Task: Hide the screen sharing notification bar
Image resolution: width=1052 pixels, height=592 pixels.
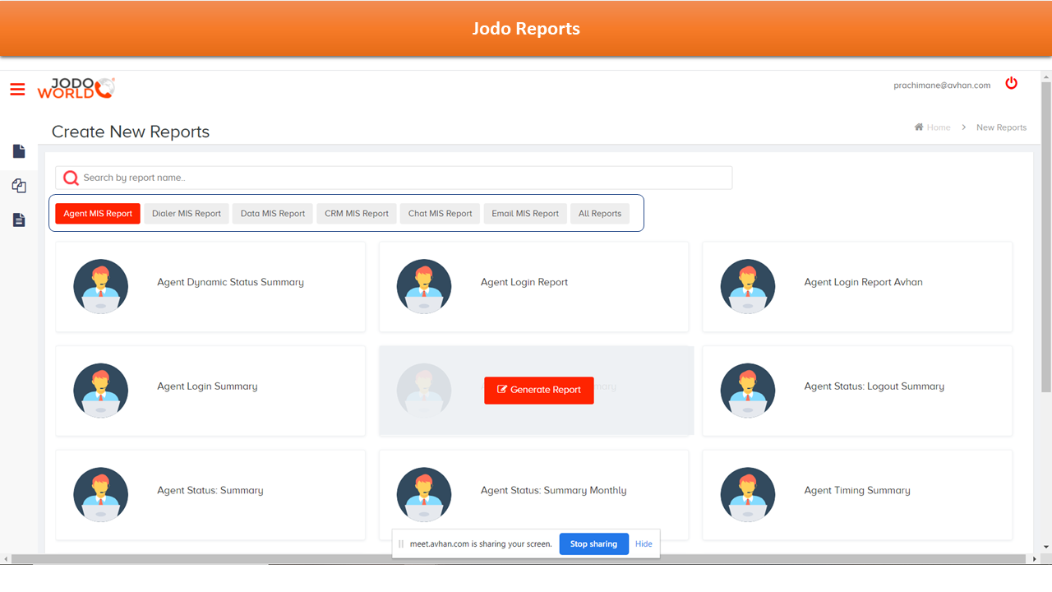Action: (644, 543)
